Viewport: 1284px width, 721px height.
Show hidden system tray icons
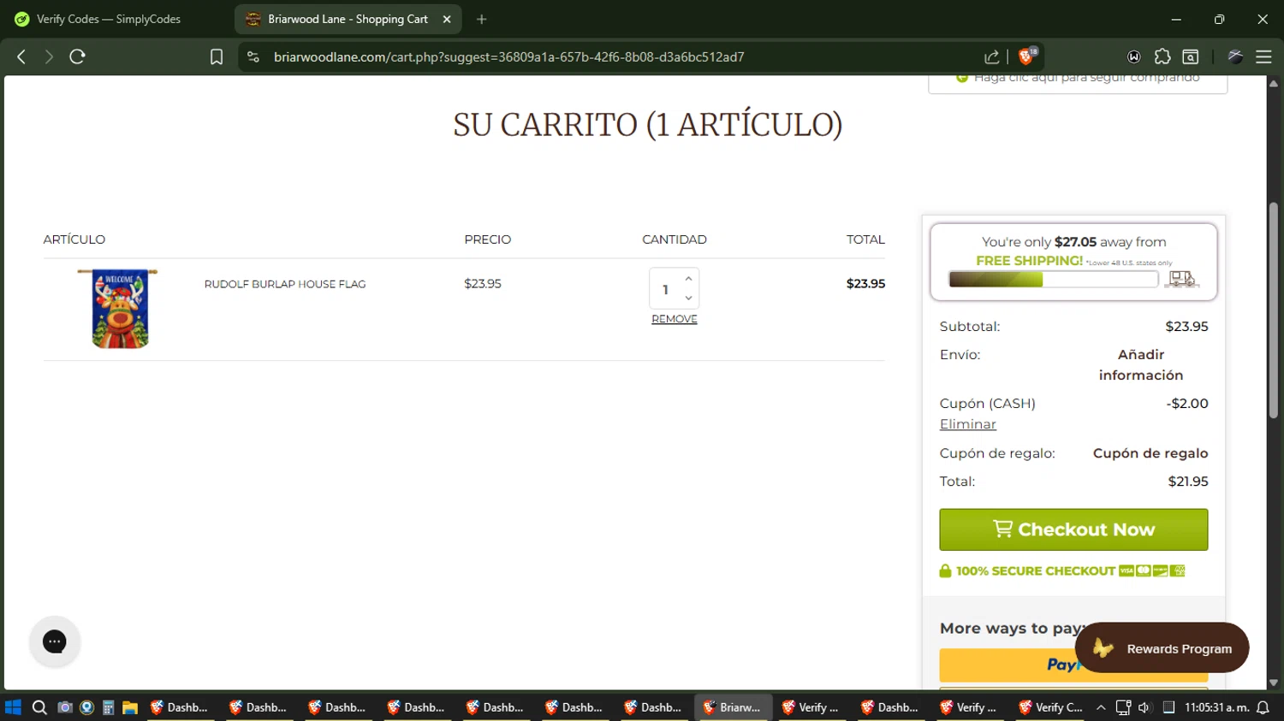[1101, 707]
